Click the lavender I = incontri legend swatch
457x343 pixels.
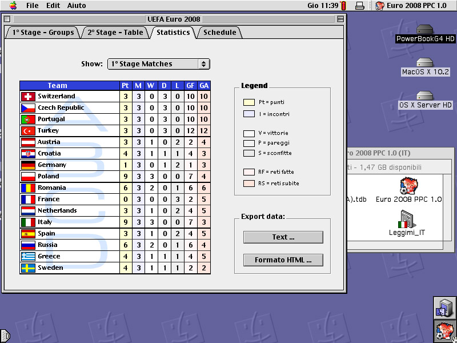tap(249, 114)
